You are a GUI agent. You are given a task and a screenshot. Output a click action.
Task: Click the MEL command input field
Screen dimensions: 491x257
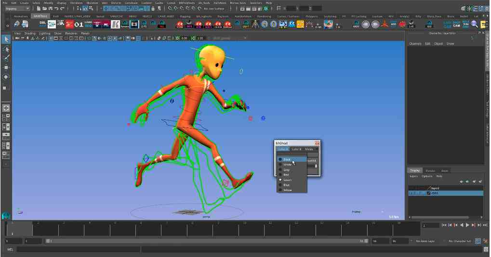coord(78,249)
